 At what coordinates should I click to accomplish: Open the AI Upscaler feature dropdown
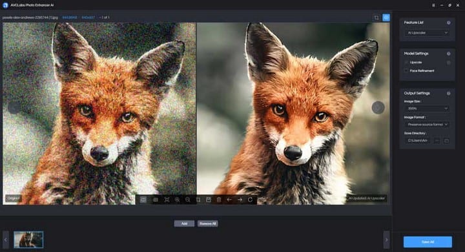[x=427, y=33]
